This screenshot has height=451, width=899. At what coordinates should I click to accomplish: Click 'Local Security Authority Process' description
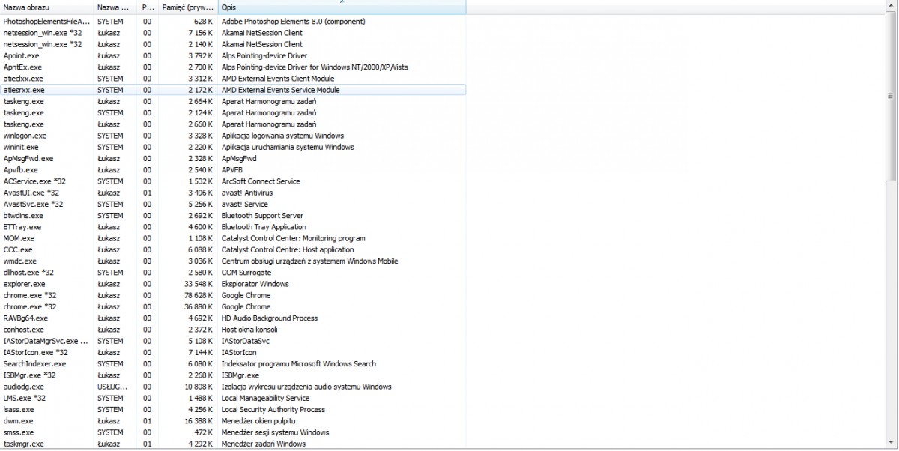click(273, 410)
